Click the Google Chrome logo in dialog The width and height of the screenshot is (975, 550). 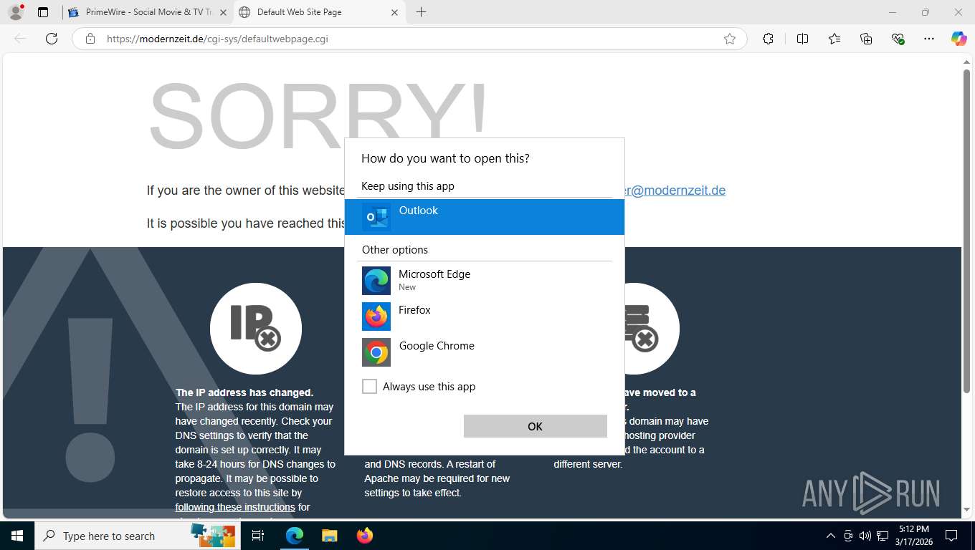coord(376,352)
